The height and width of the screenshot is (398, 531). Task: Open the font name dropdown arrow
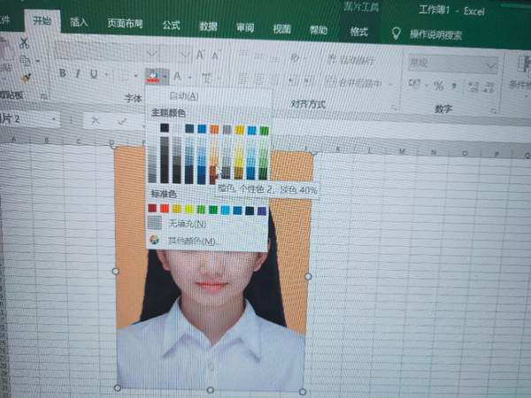tap(152, 53)
